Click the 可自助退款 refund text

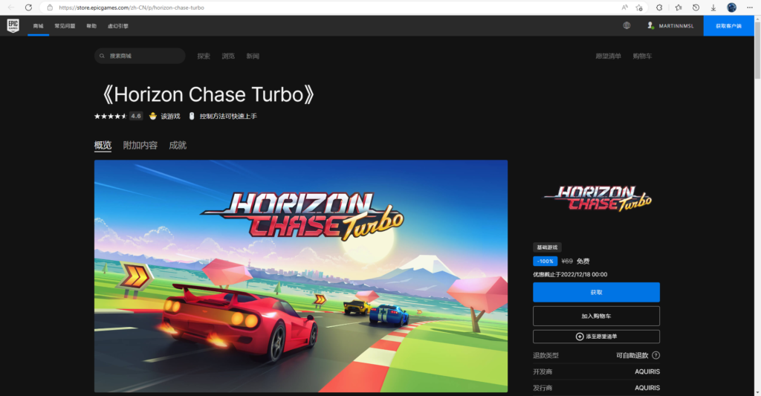pyautogui.click(x=632, y=355)
